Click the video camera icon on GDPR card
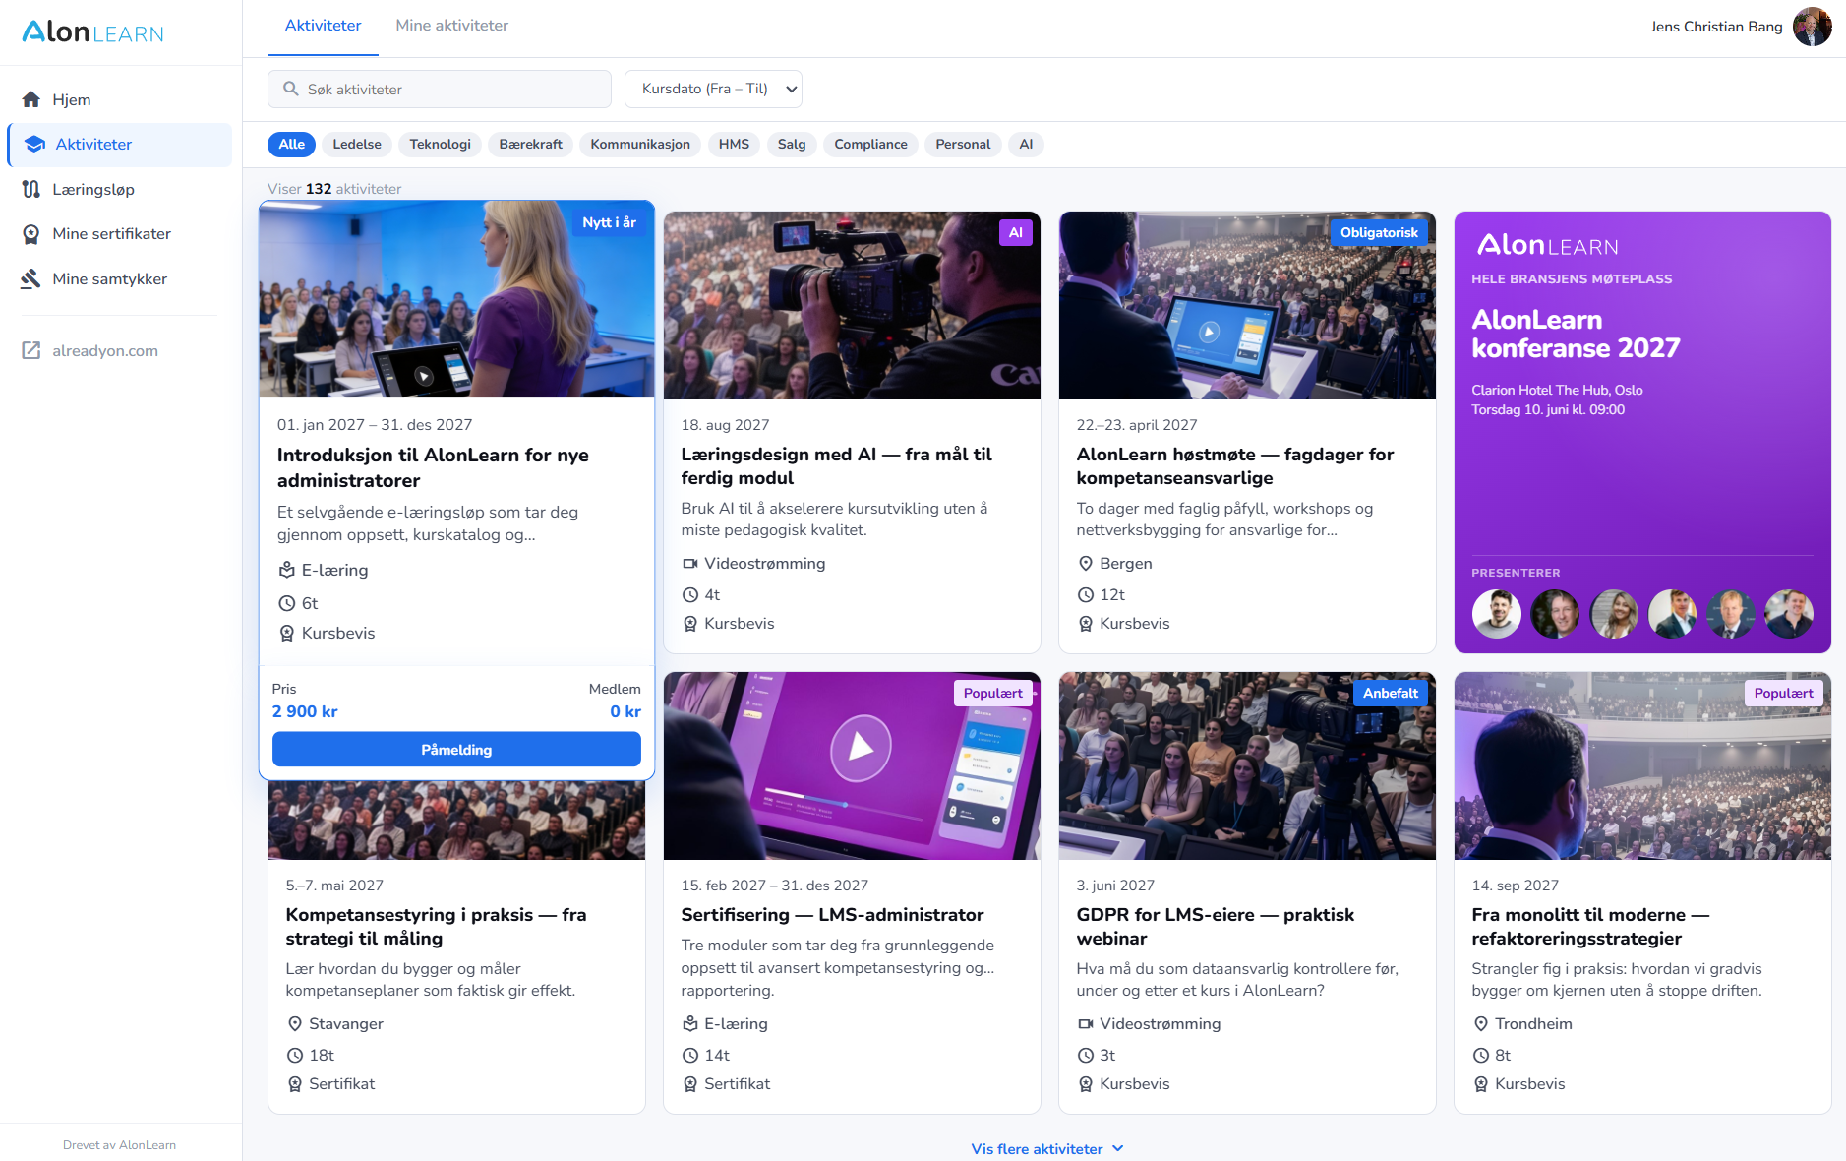This screenshot has height=1161, width=1846. [1086, 1024]
